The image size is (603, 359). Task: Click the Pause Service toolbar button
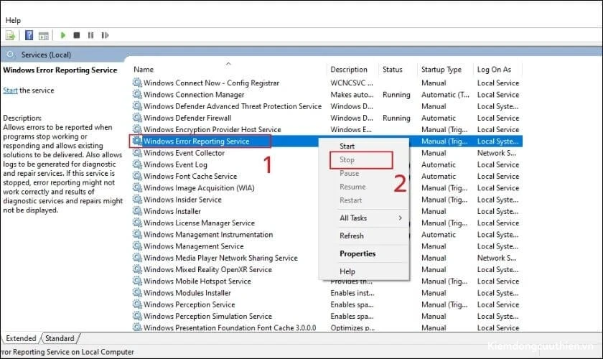coord(90,35)
